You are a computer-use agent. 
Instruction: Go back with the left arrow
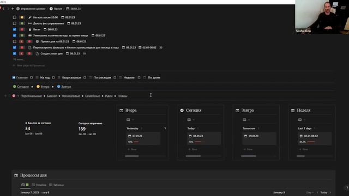point(4,9)
